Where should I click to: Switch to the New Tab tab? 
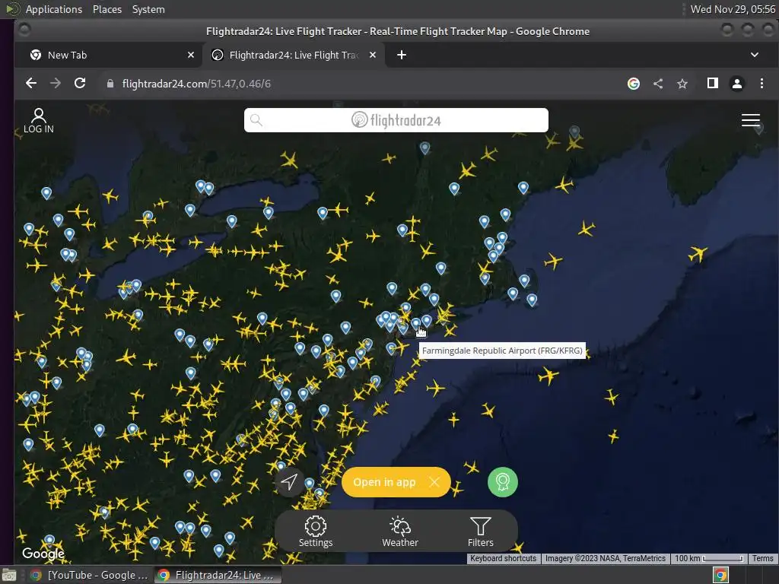tap(108, 55)
